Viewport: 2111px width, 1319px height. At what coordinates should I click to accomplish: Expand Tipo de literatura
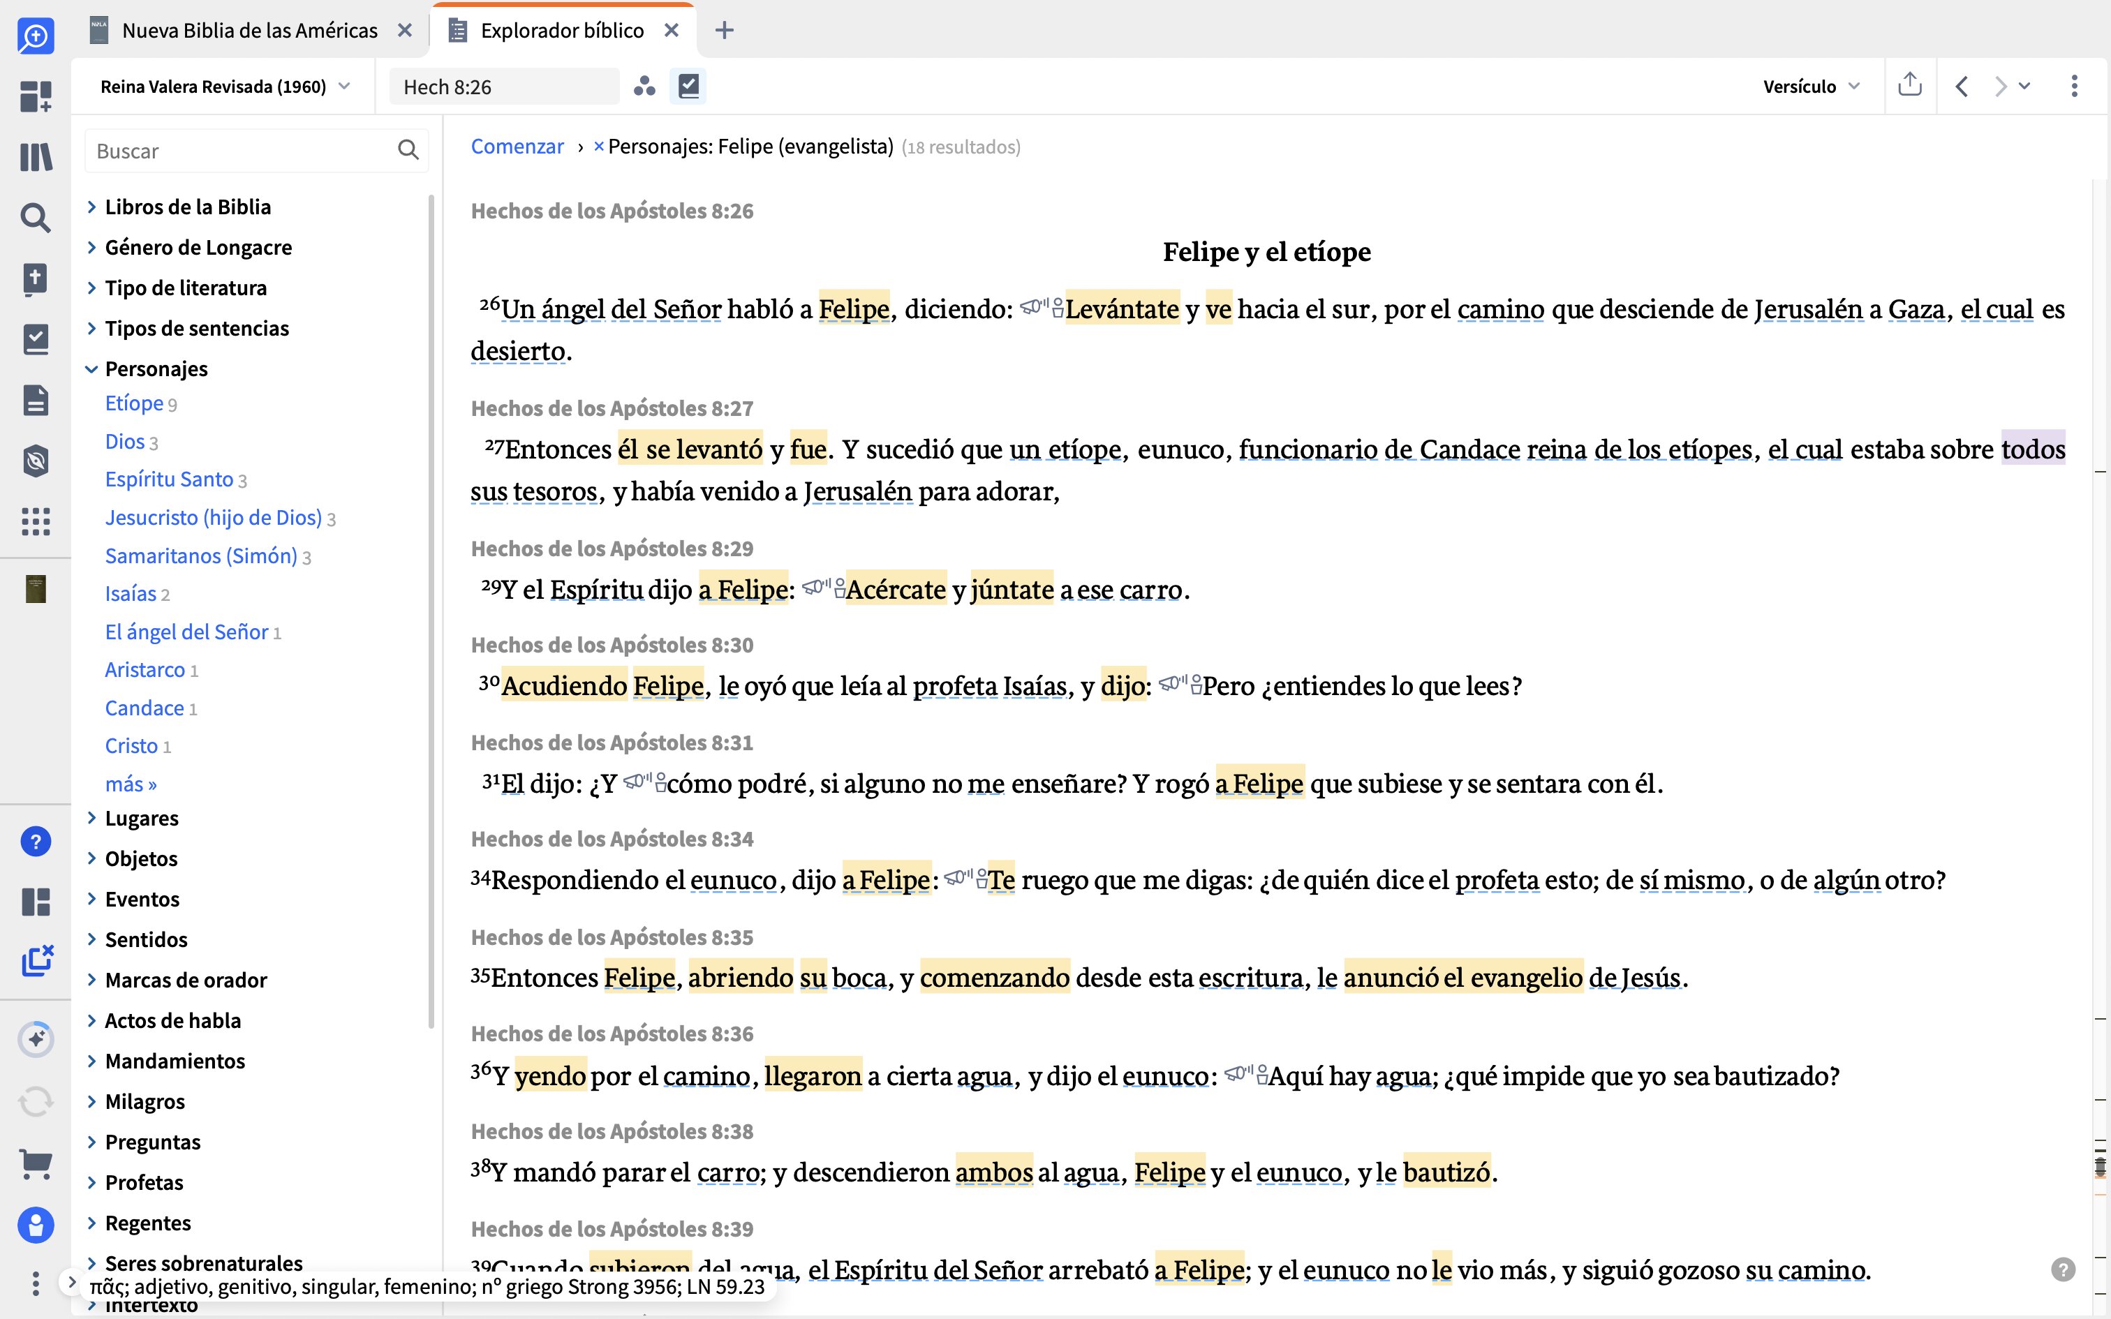pyautogui.click(x=91, y=288)
